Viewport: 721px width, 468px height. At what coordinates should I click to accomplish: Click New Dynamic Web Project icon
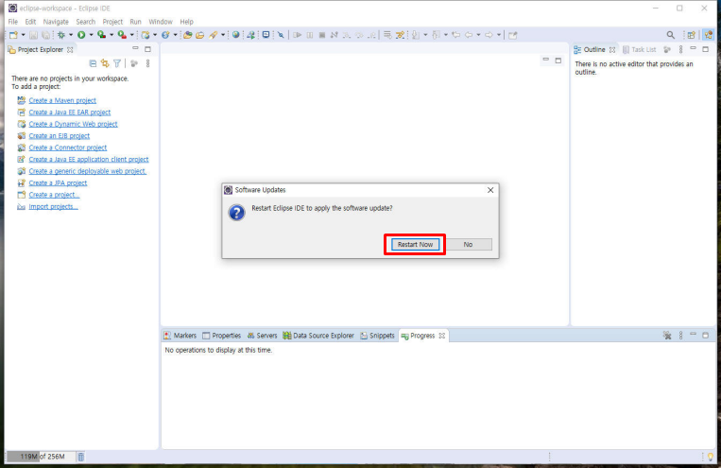pos(146,35)
